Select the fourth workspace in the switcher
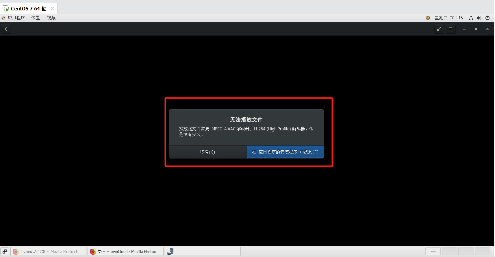The image size is (495, 257). click(x=483, y=252)
